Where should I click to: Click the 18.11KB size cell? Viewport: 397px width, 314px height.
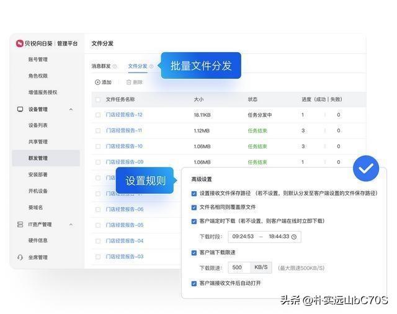coord(202,115)
